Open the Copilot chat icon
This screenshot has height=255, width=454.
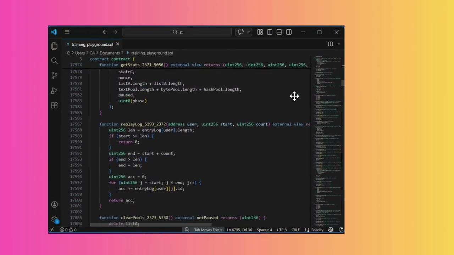click(241, 32)
